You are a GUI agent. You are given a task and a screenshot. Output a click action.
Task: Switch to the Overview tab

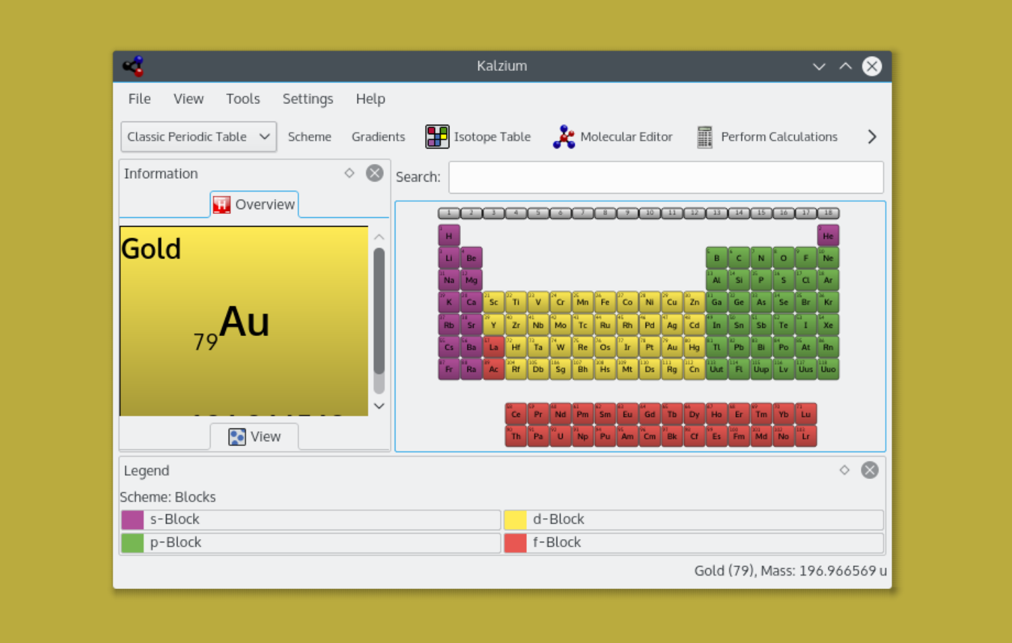coord(254,204)
